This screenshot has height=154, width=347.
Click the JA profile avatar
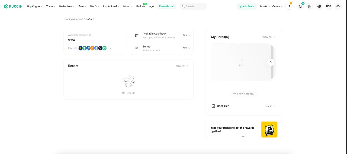[x=288, y=6]
